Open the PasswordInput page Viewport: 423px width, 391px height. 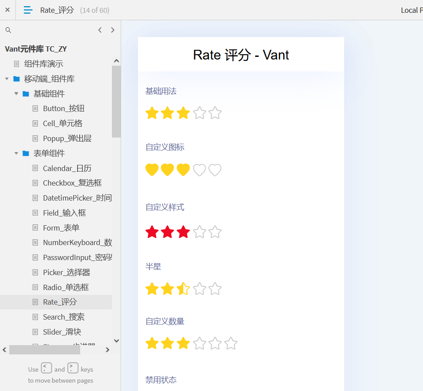(x=78, y=257)
